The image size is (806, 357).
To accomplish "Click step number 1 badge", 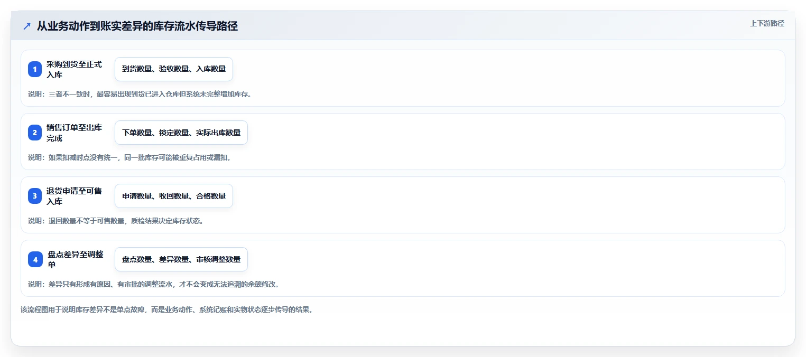I will point(35,69).
